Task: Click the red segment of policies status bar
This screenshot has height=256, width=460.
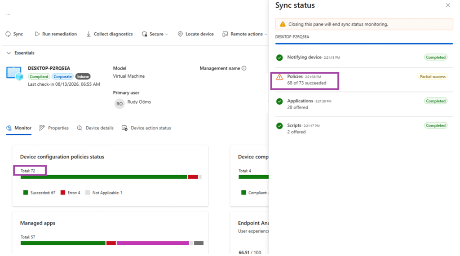Action: click(x=193, y=177)
